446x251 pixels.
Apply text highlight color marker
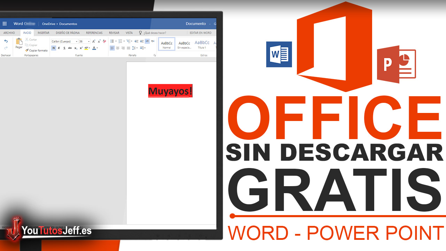point(86,48)
